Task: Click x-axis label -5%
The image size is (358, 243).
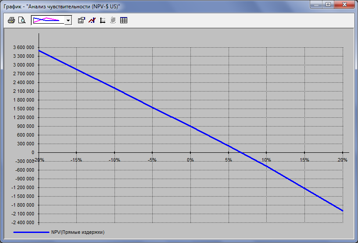Action: (x=152, y=160)
